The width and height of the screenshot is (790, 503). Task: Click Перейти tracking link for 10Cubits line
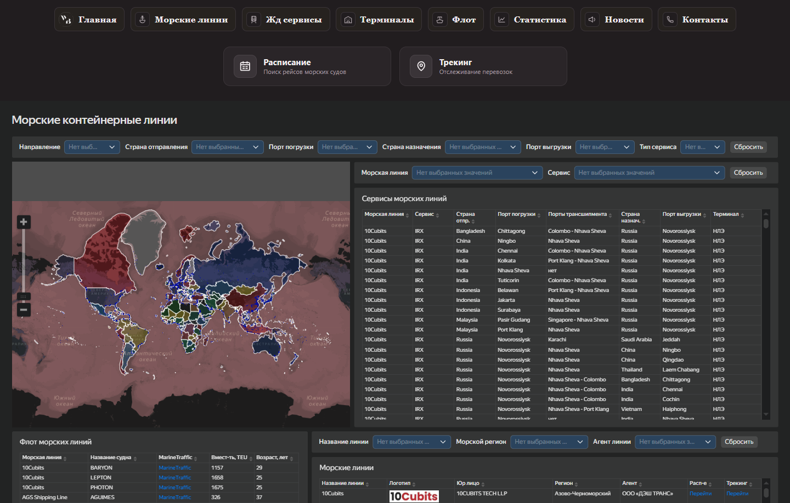point(737,494)
